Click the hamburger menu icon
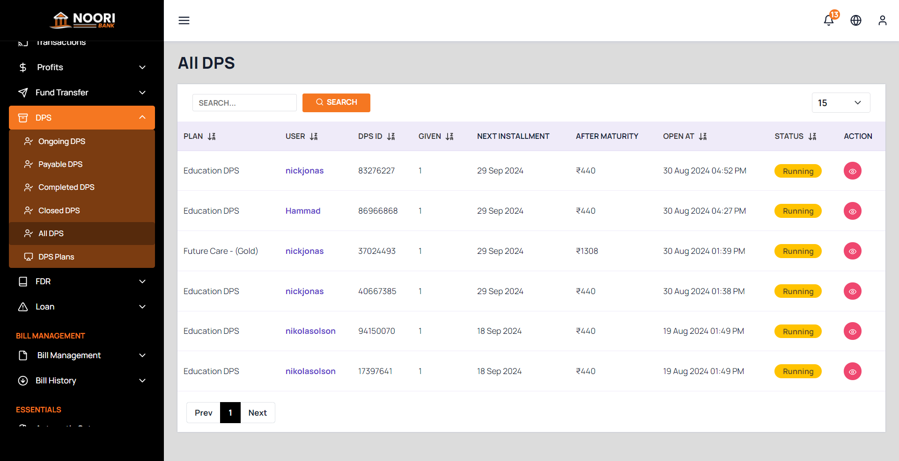 point(184,21)
